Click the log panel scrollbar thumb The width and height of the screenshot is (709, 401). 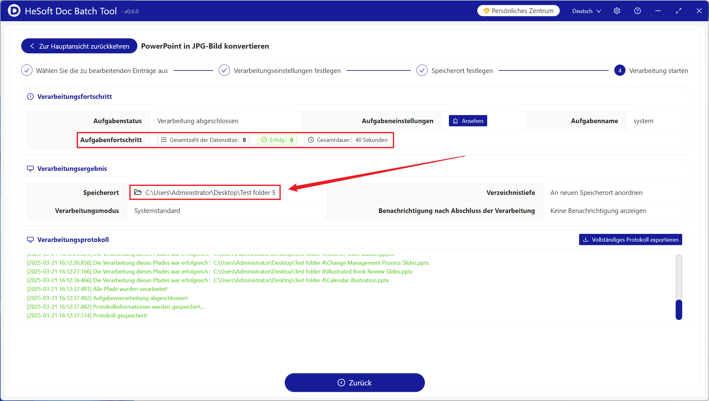pyautogui.click(x=679, y=309)
